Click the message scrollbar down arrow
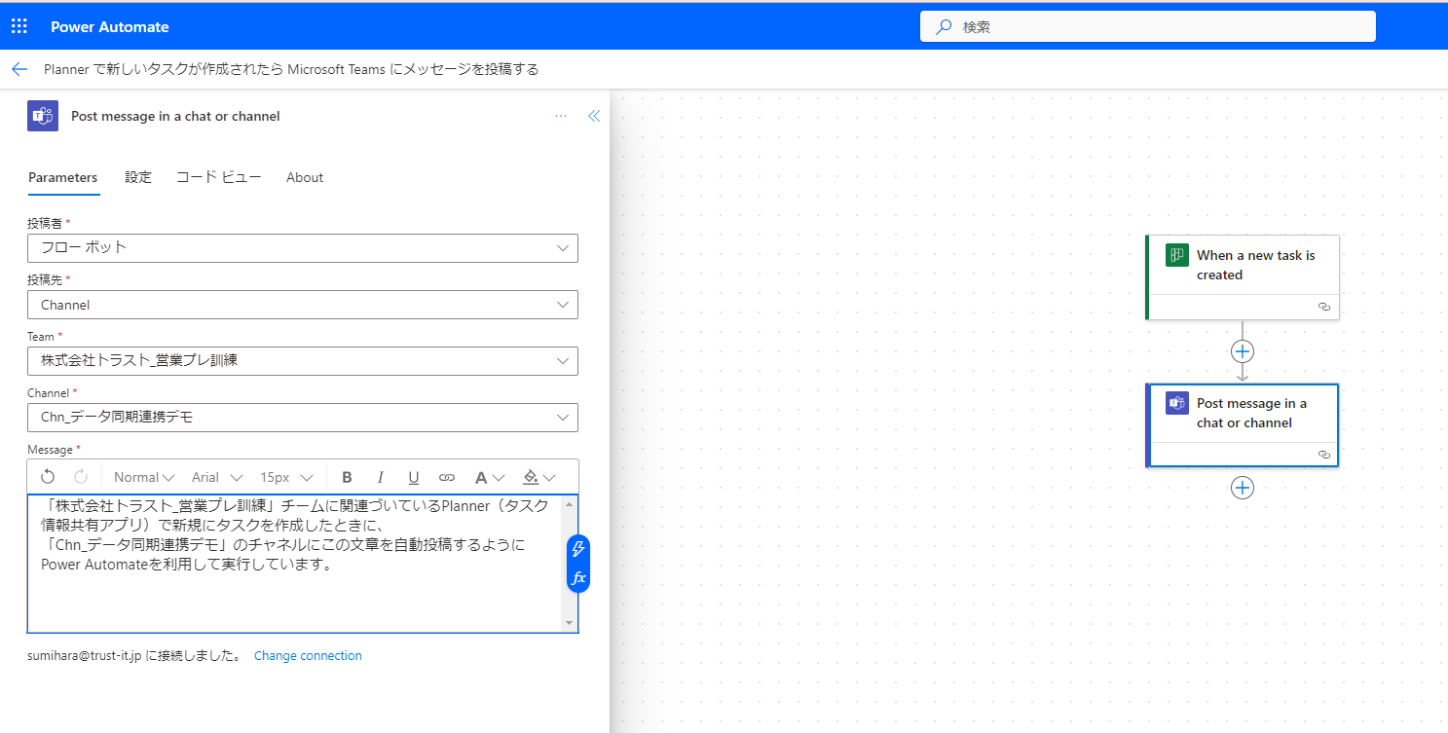This screenshot has height=733, width=1448. (570, 623)
